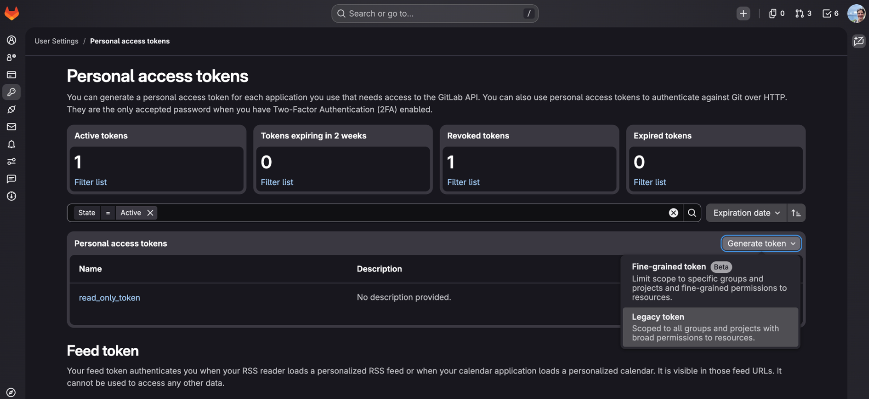
Task: Click the Personal access tokens breadcrumb
Action: (130, 41)
